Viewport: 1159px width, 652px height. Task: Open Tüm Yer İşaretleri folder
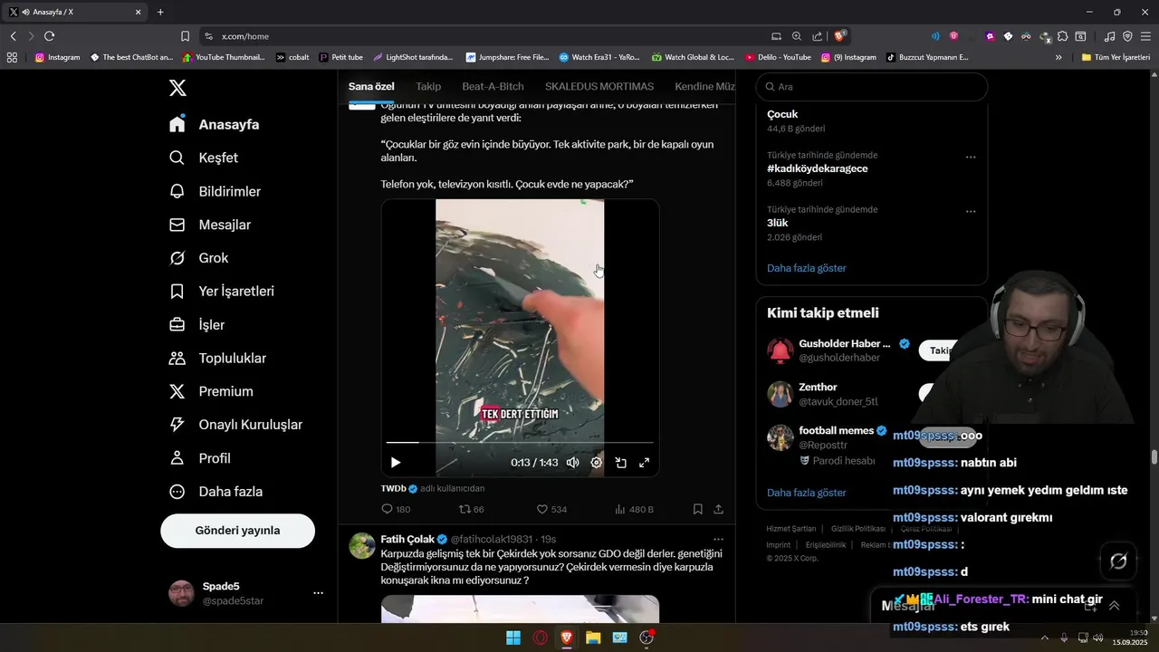(x=1116, y=57)
